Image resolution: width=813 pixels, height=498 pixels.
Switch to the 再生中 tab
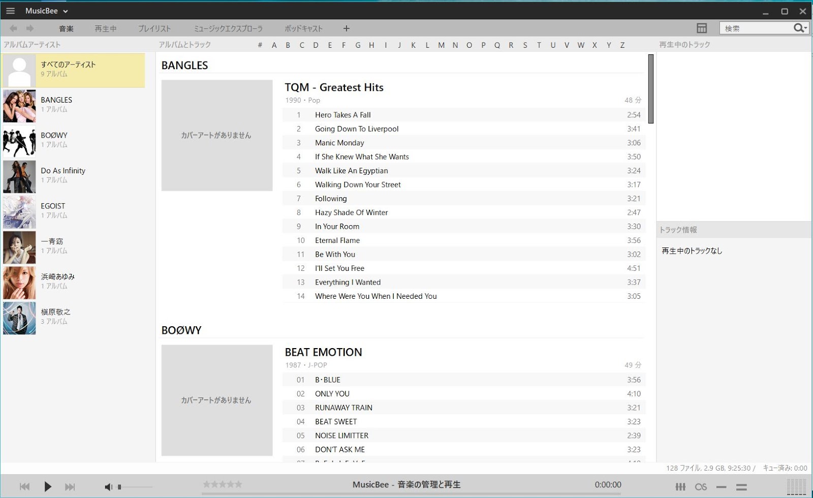pos(106,28)
